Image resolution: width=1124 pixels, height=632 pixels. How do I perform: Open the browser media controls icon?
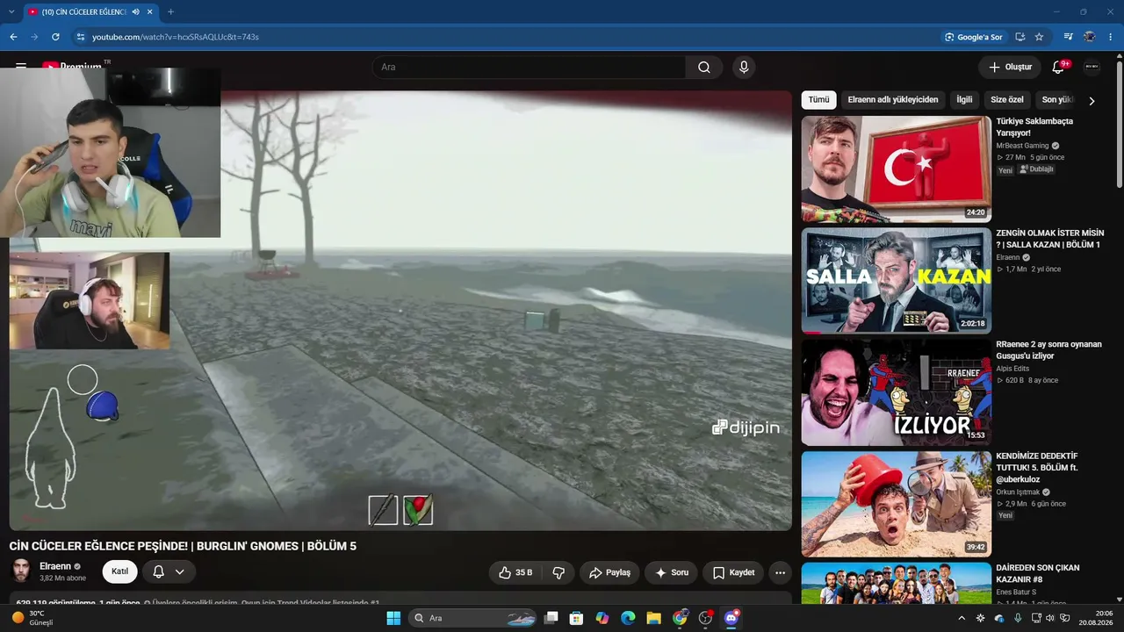pyautogui.click(x=1069, y=37)
